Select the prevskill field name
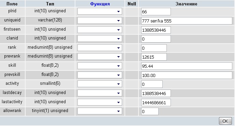This screenshot has width=235, height=126. click(x=12, y=74)
